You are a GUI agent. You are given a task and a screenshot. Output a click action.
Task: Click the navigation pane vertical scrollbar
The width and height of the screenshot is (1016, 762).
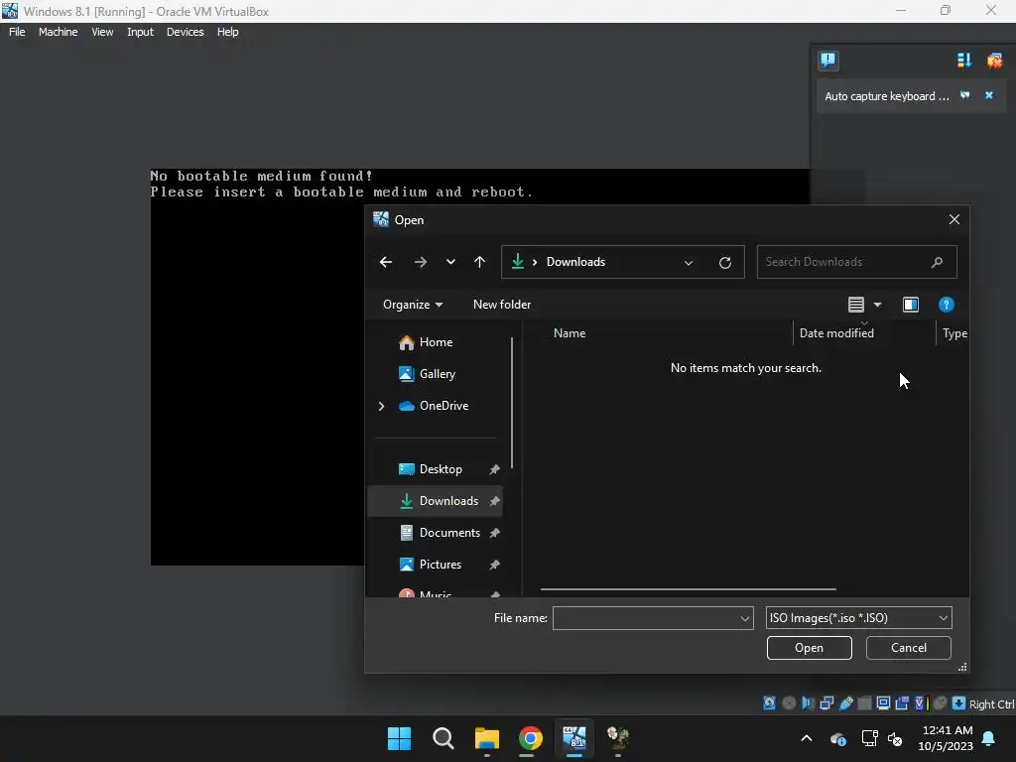click(x=512, y=403)
